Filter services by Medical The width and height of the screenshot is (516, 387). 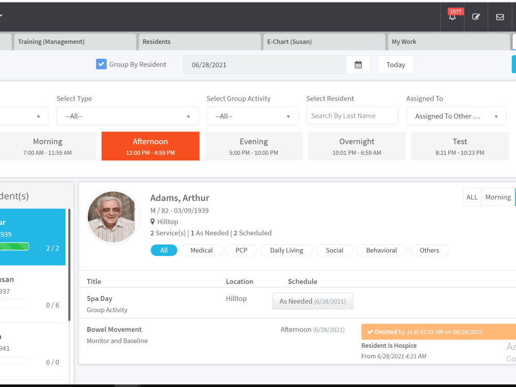pos(202,250)
